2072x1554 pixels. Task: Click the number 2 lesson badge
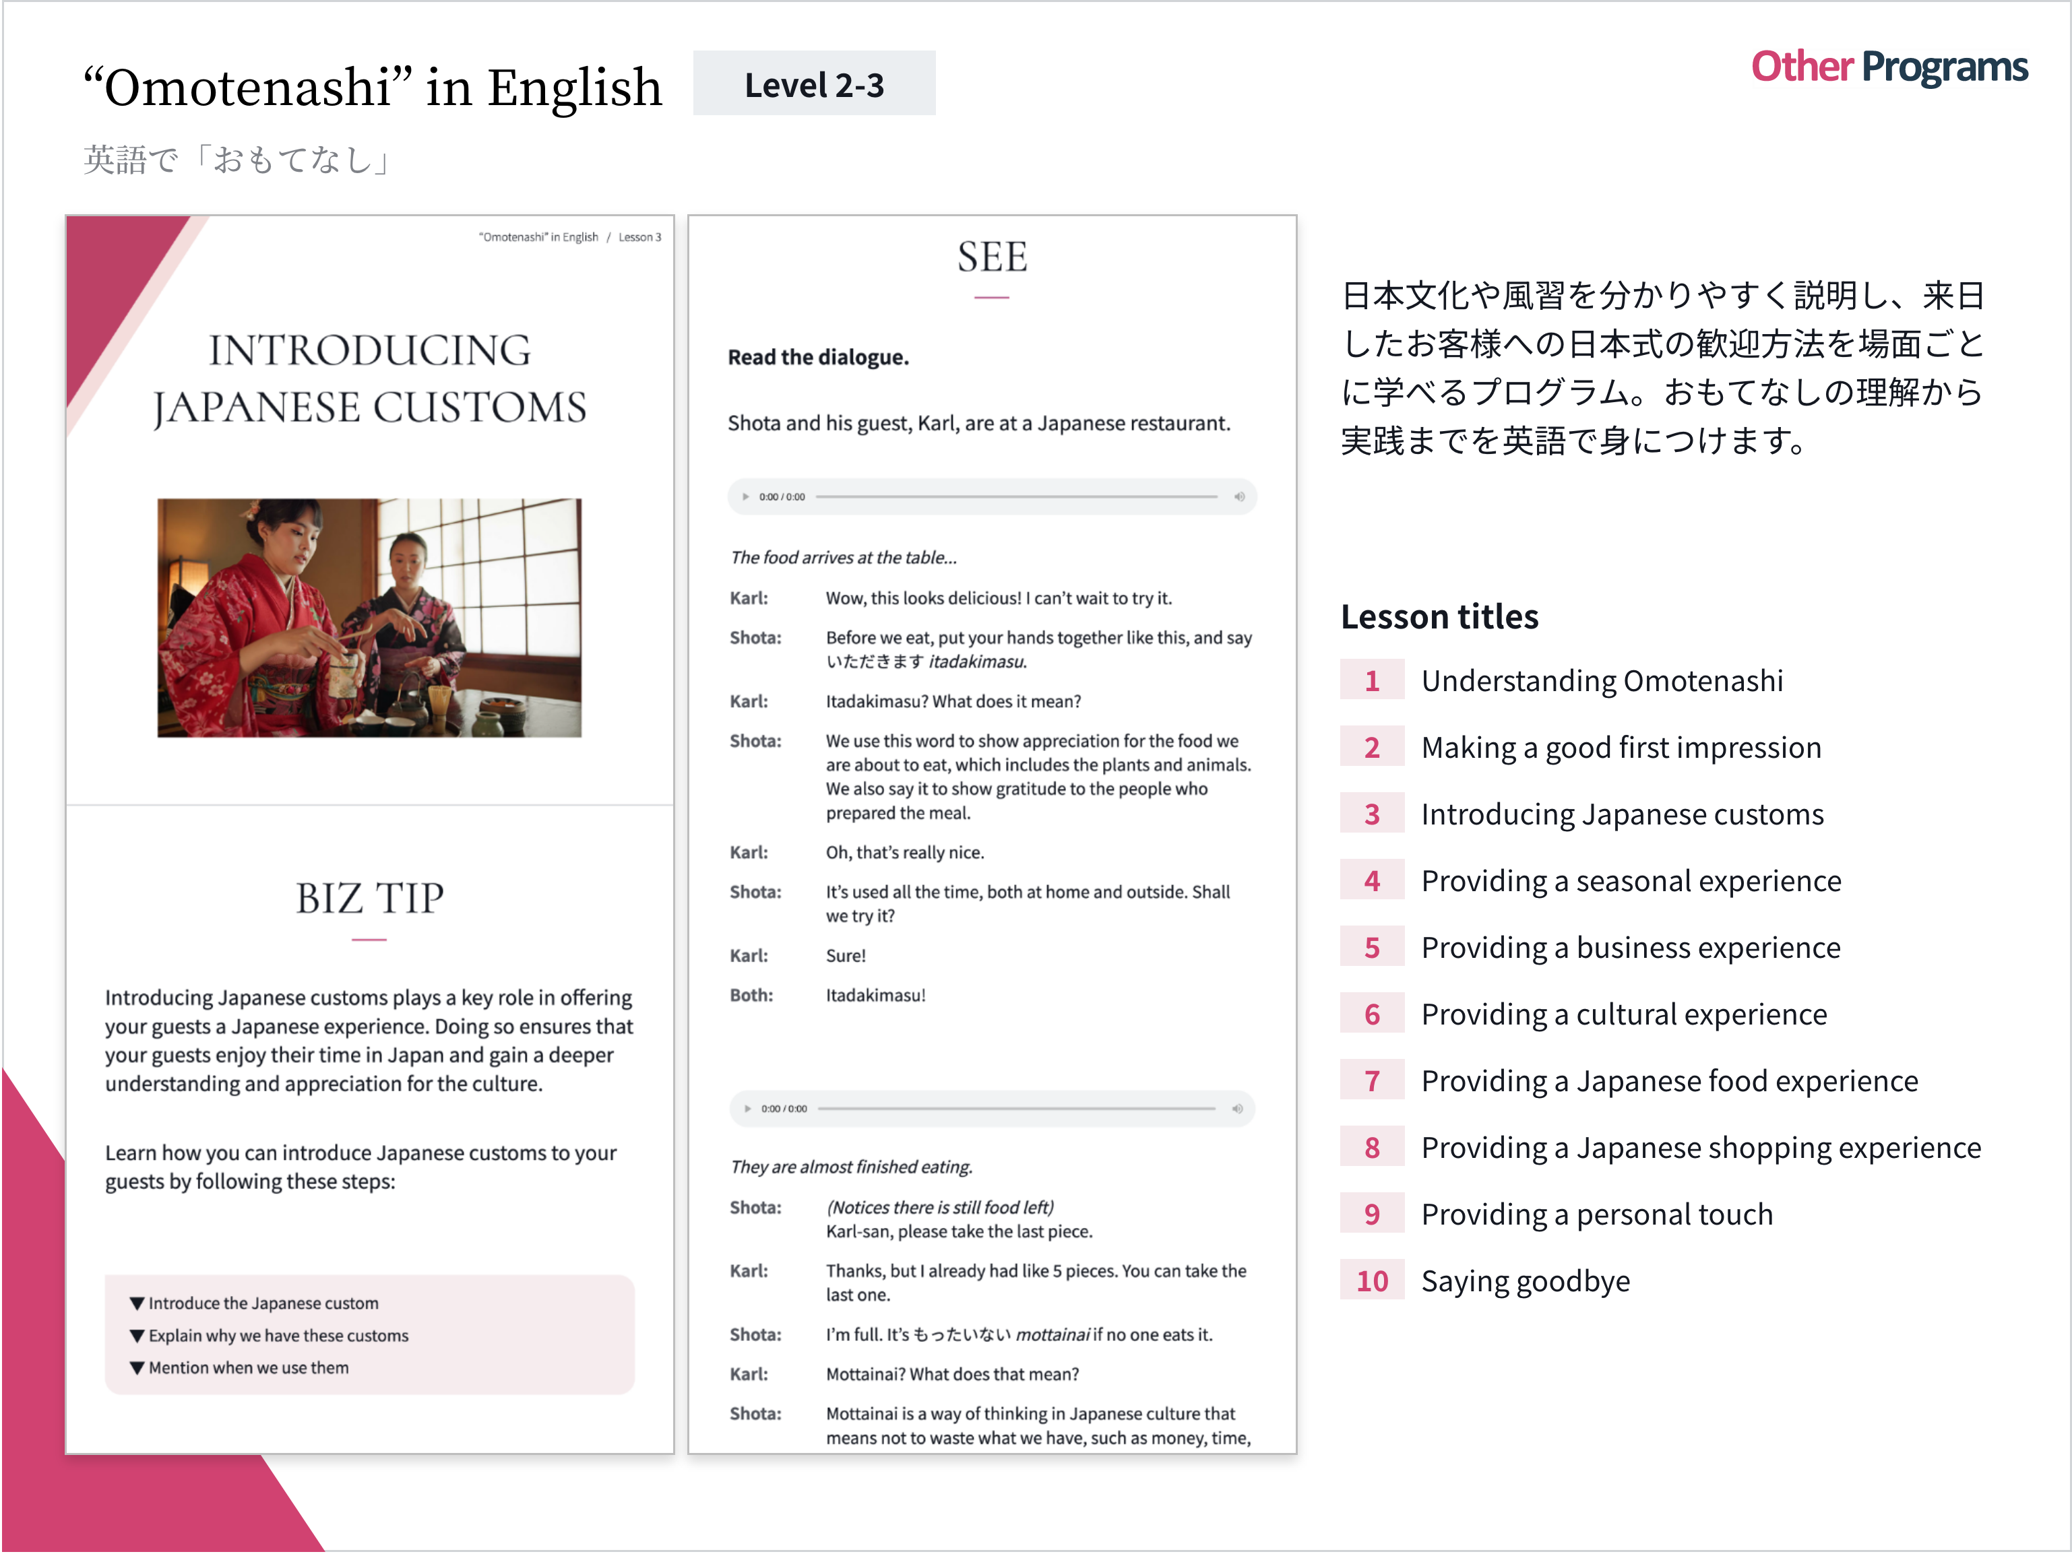point(1371,748)
